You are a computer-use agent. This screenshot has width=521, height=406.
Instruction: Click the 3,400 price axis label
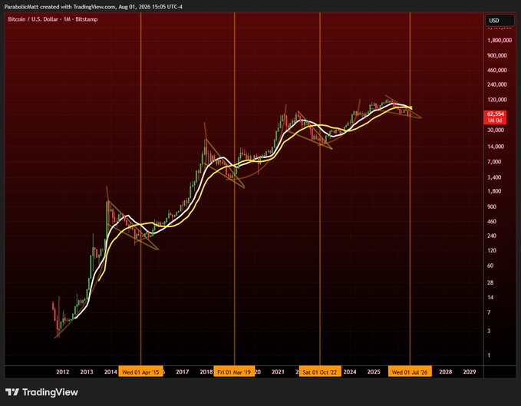coord(494,177)
